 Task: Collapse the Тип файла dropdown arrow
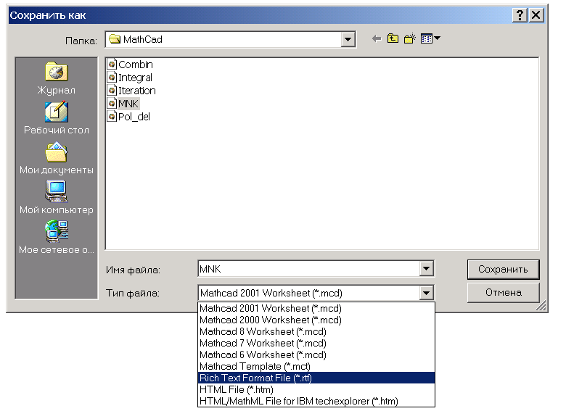tap(426, 293)
